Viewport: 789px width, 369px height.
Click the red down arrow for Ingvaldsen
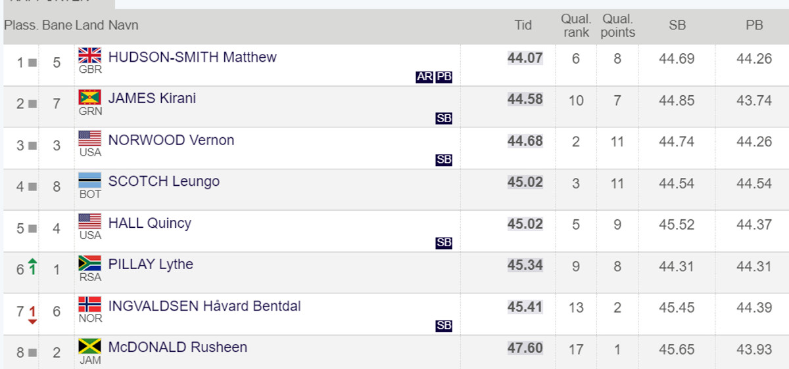point(32,313)
